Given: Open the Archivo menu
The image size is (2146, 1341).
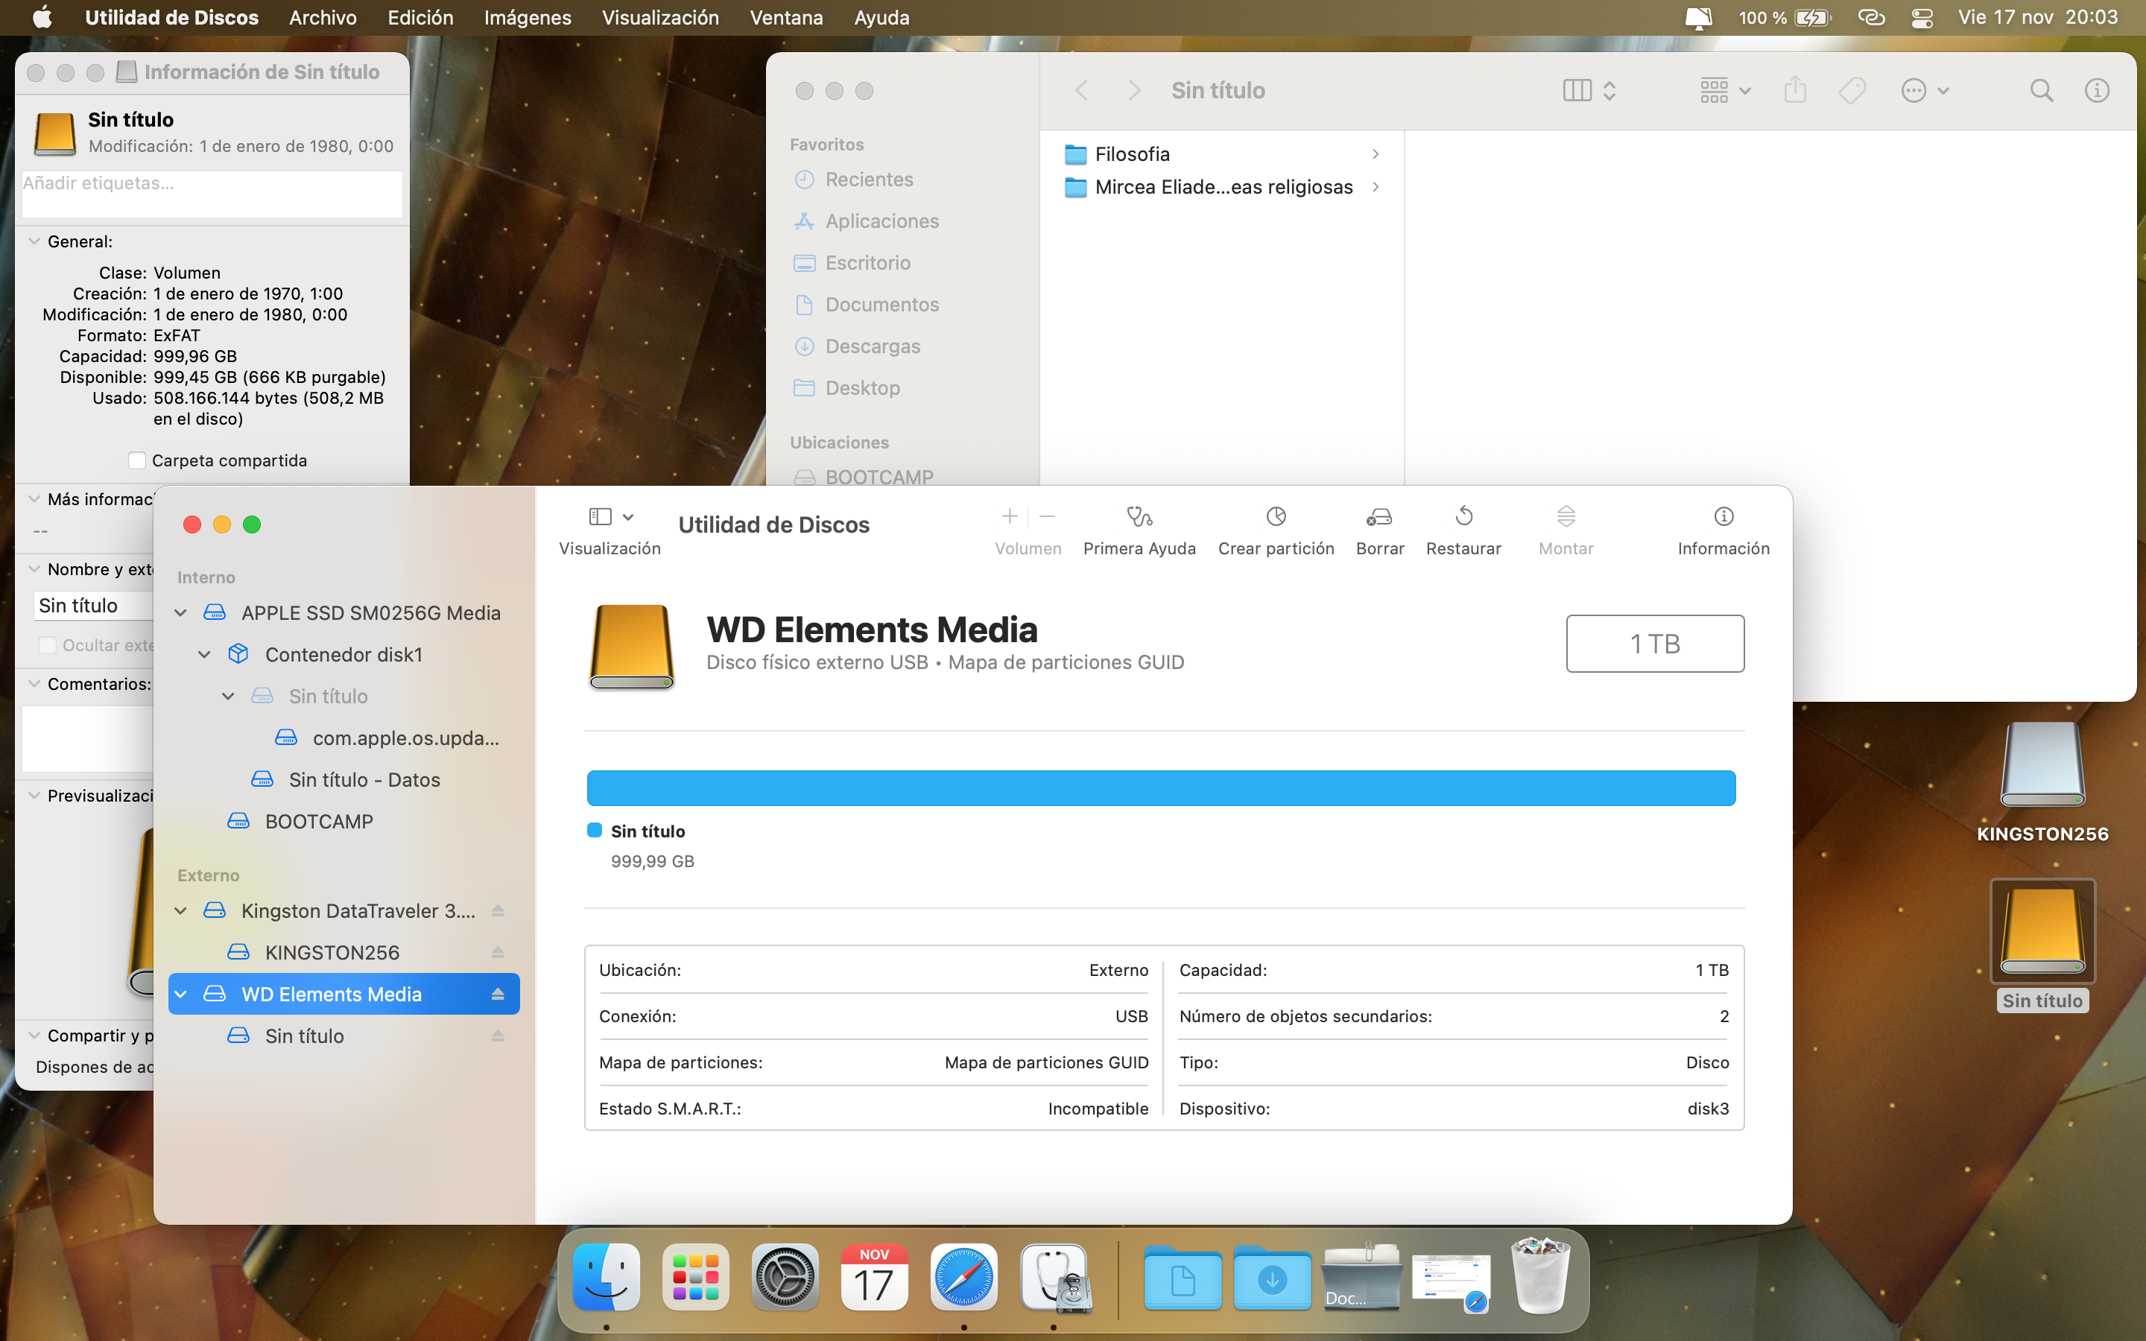Looking at the screenshot, I should (322, 18).
